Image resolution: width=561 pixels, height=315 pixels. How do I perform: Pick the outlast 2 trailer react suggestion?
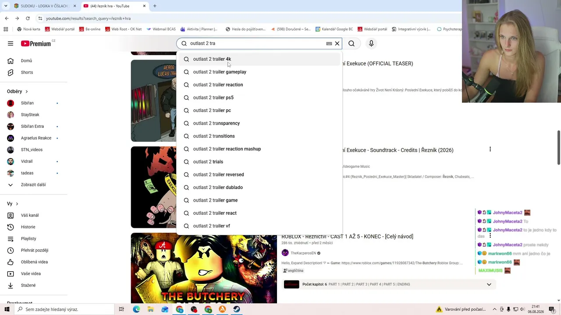pos(259,213)
